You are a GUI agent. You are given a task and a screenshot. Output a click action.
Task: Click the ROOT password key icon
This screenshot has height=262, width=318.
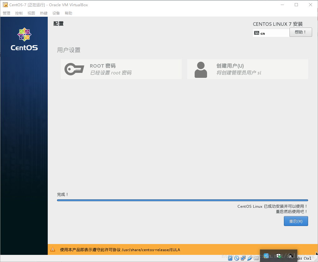coord(74,69)
